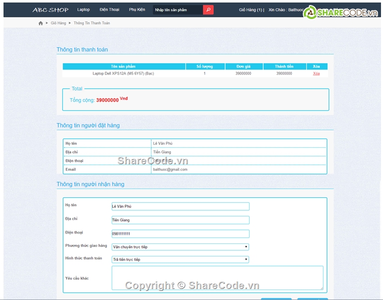The width and height of the screenshot is (383, 300).
Task: Click the email baithuoc@gmail.com value
Action: (170, 169)
